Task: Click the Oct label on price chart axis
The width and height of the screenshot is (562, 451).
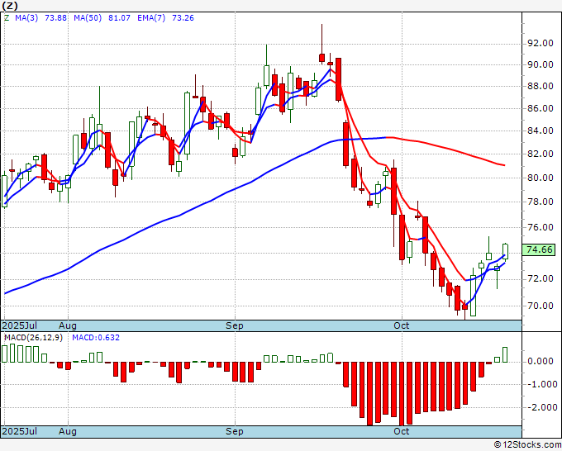Action: [402, 325]
